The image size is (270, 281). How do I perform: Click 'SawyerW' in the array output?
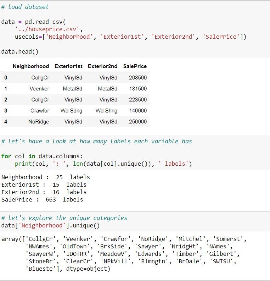[x=41, y=254]
